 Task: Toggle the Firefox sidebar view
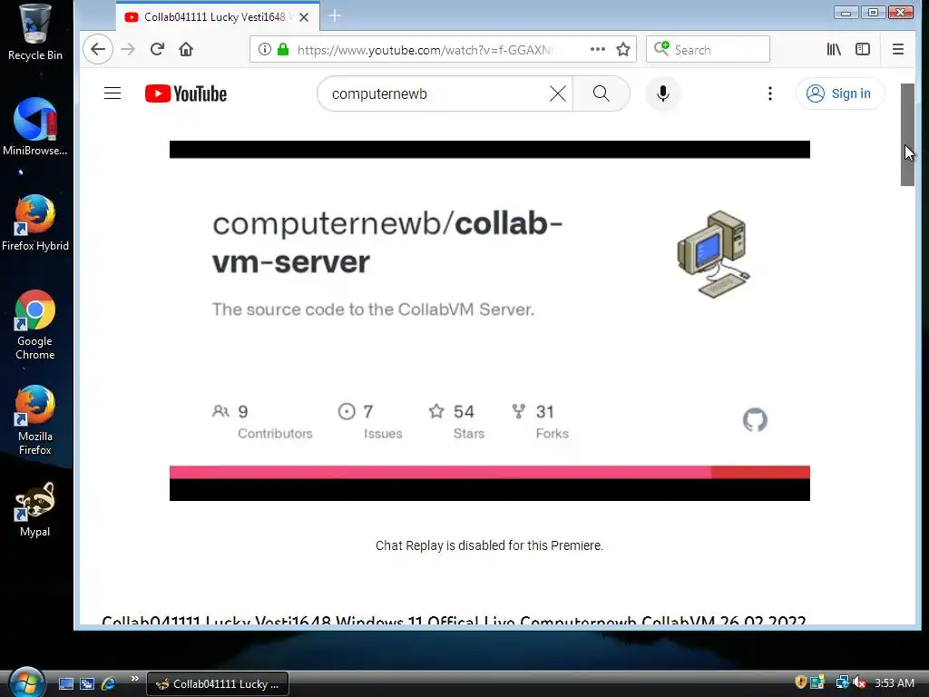pyautogui.click(x=863, y=49)
